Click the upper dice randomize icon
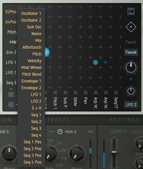Viewport: 143px width, 169px height. click(x=11, y=94)
